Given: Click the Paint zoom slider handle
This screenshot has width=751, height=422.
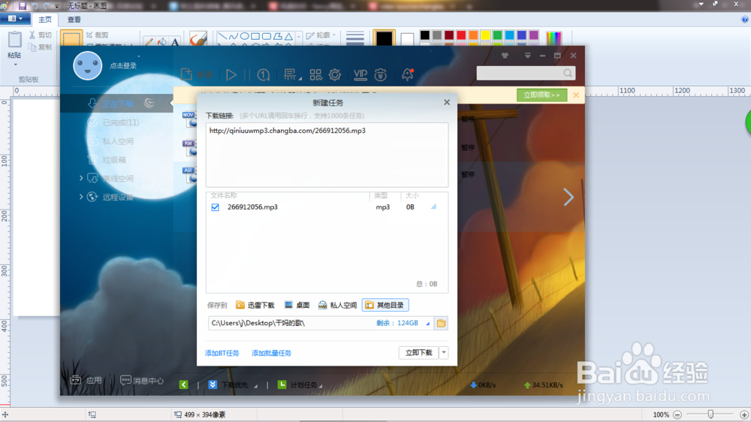Looking at the screenshot, I should coord(710,414).
